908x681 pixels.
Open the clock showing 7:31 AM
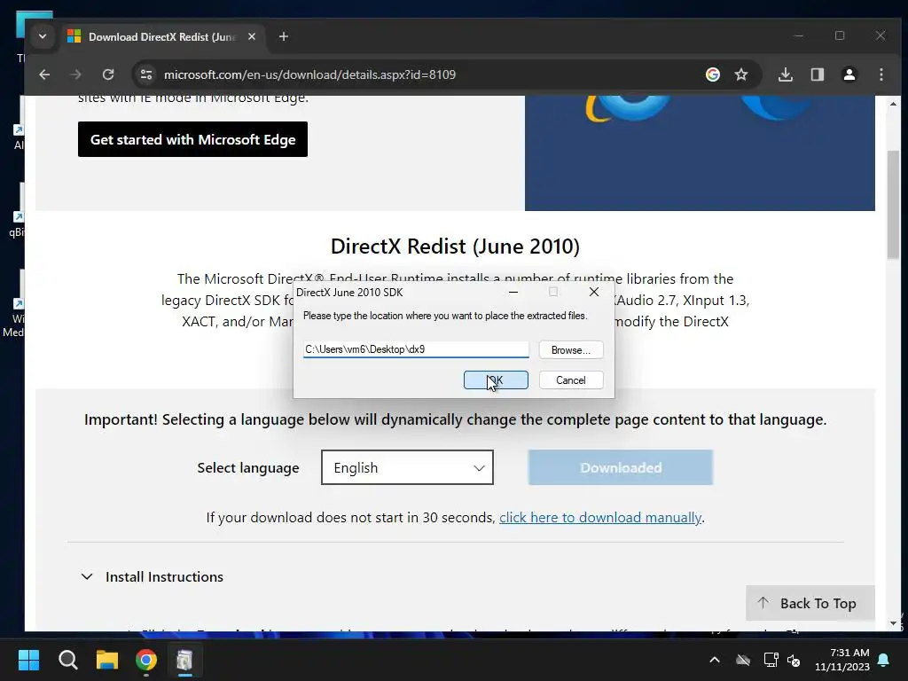pyautogui.click(x=842, y=660)
